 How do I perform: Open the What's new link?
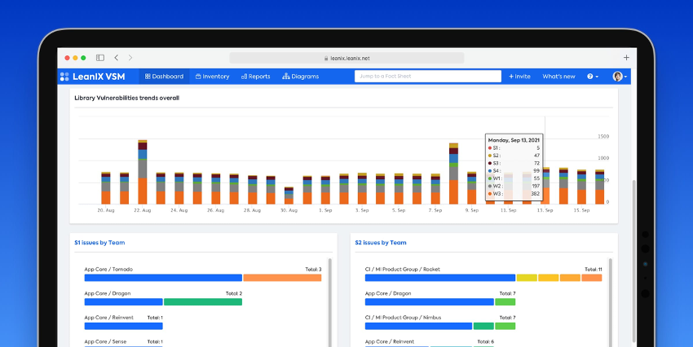[558, 77]
